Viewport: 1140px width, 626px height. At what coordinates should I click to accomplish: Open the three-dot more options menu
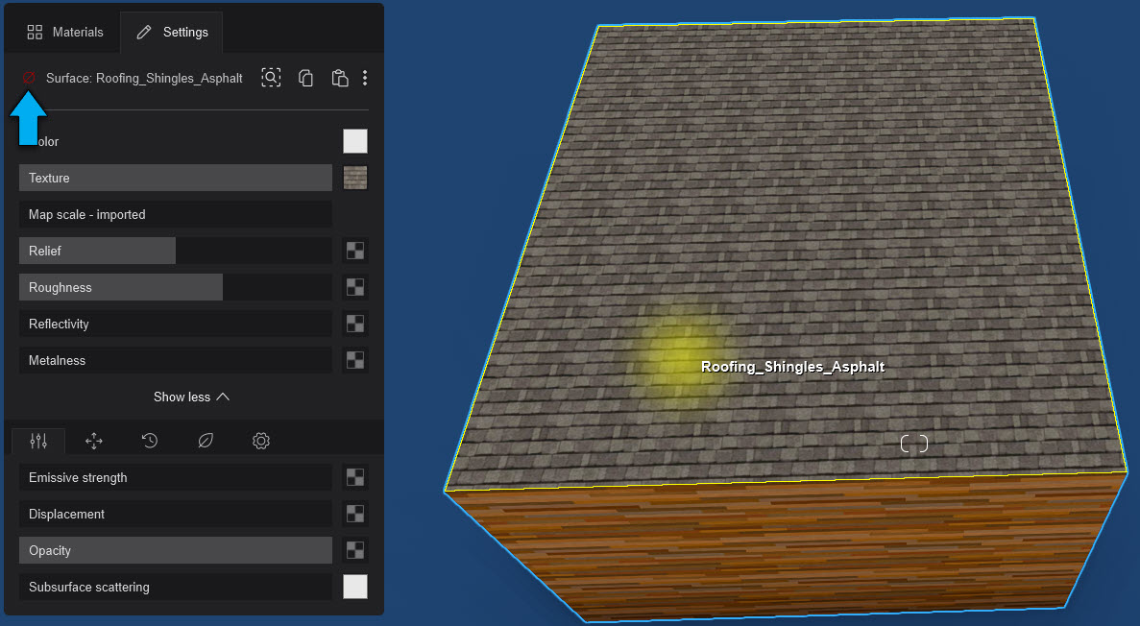point(365,78)
